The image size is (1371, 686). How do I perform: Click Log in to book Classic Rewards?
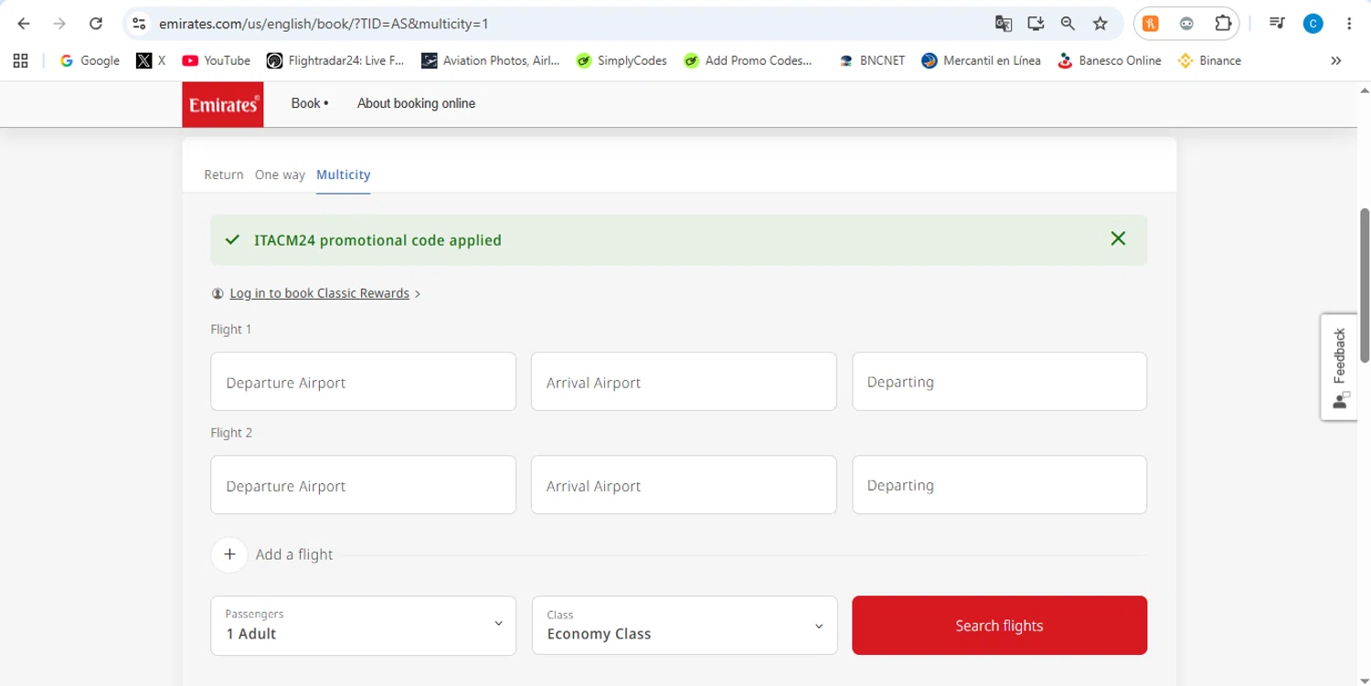319,293
